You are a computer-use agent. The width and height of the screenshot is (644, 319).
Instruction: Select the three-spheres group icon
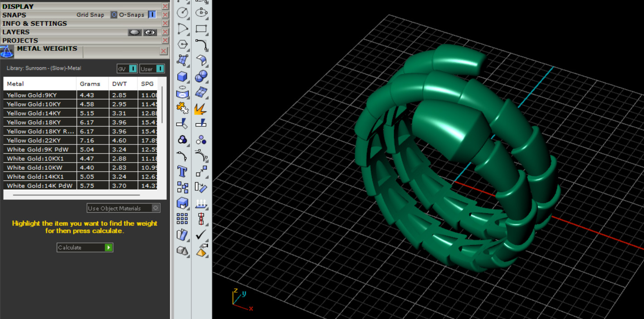coord(201,140)
